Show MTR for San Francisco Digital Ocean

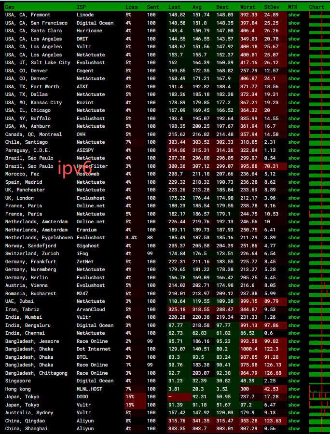(x=294, y=23)
